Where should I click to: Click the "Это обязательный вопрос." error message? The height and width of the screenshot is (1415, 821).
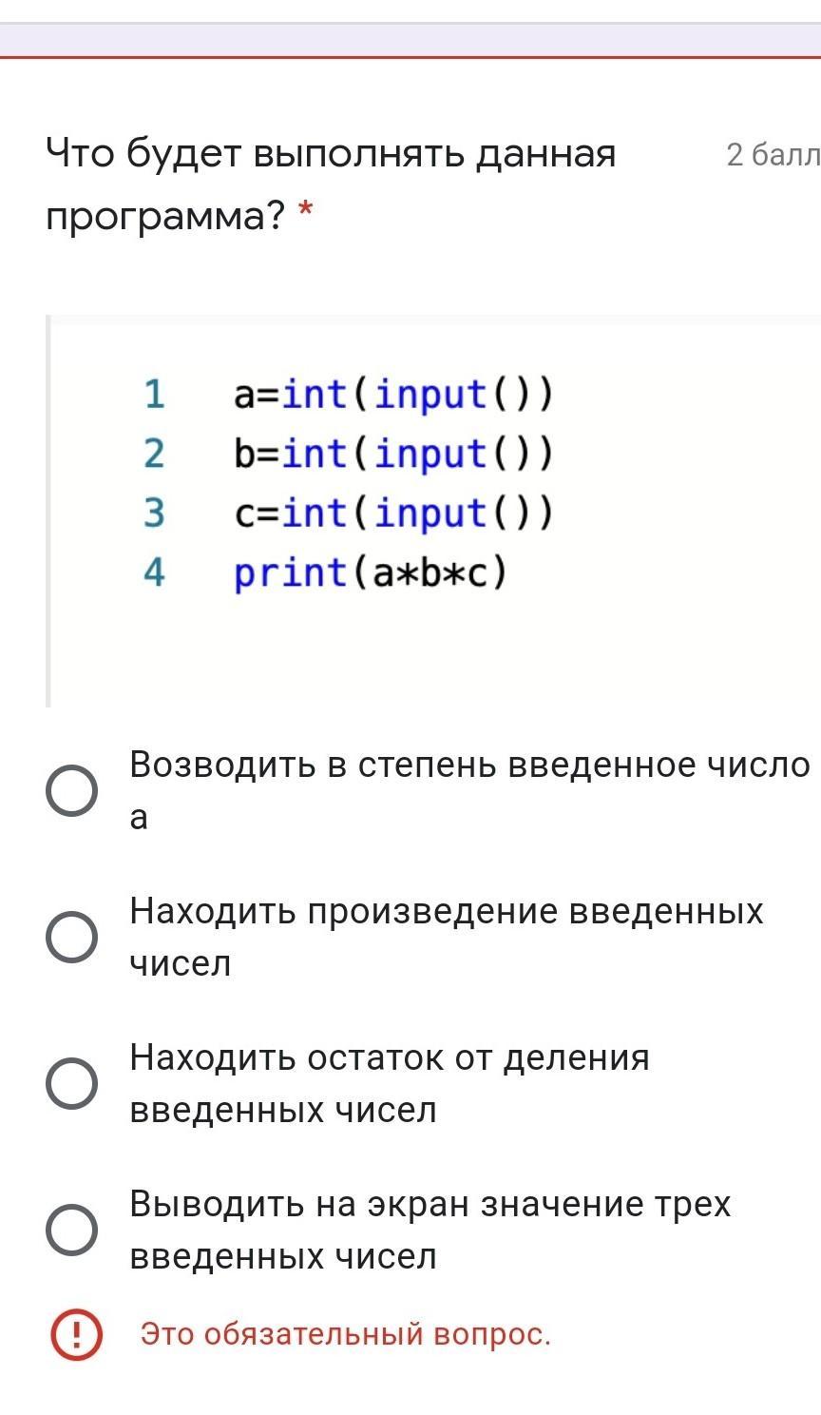point(346,1334)
